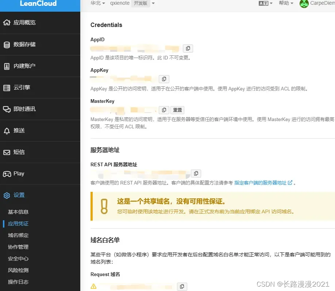Click the 重置 MasterKey button

(177, 110)
